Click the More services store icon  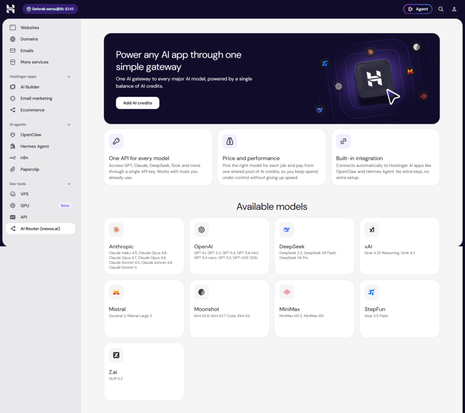point(13,62)
